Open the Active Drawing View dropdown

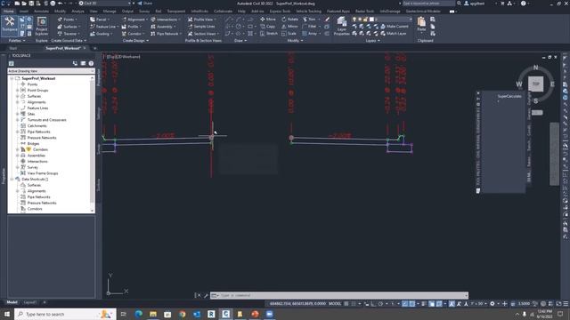pyautogui.click(x=51, y=71)
